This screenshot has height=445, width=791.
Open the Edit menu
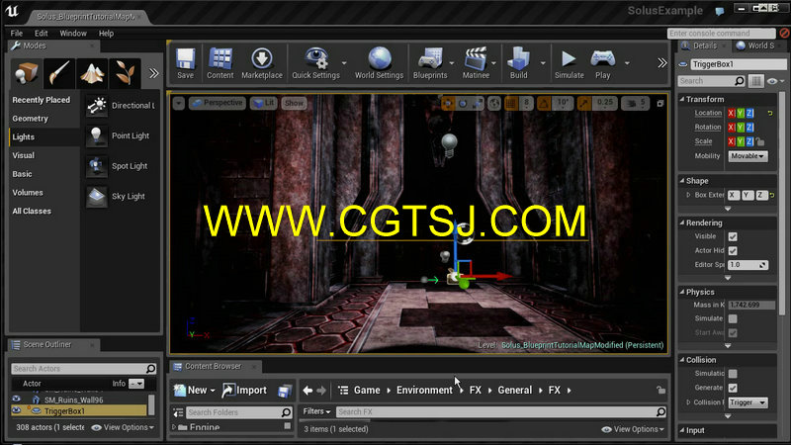coord(41,34)
